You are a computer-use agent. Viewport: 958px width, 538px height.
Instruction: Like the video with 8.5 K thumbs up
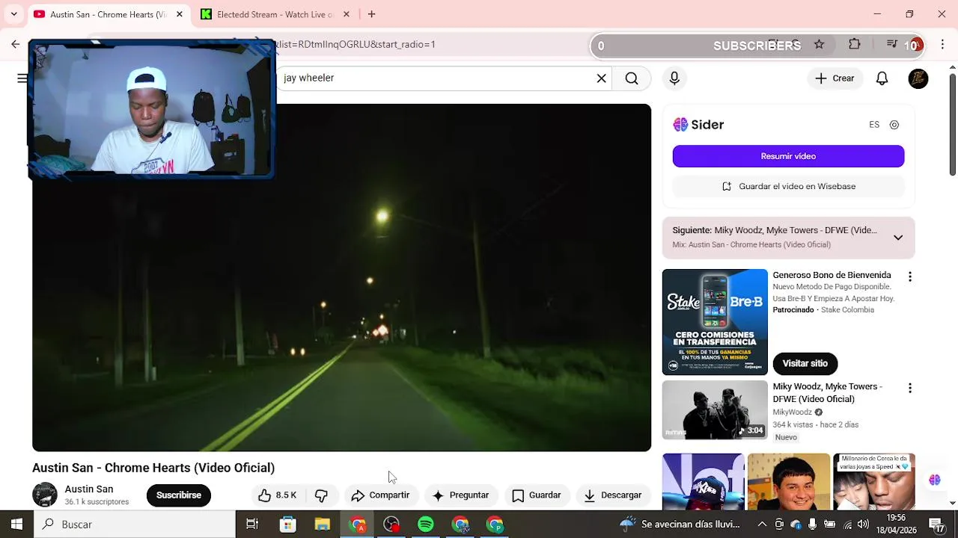pos(277,495)
